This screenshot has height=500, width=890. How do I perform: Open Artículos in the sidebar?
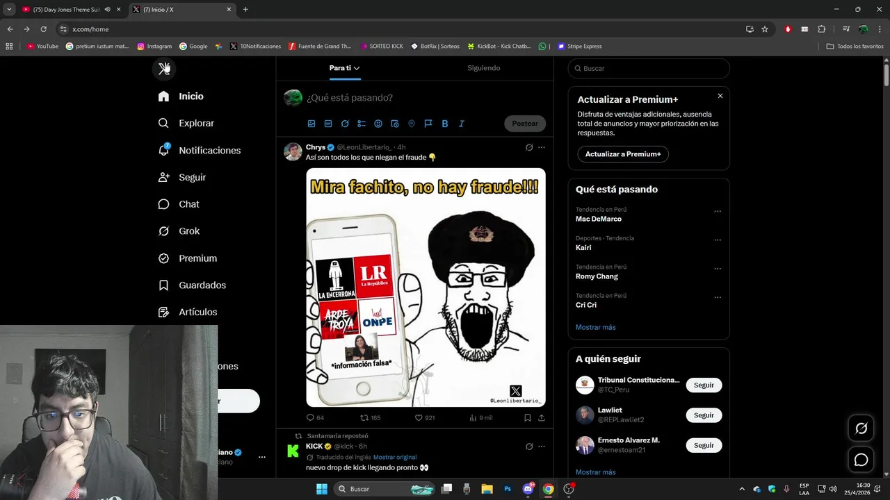[188, 312]
